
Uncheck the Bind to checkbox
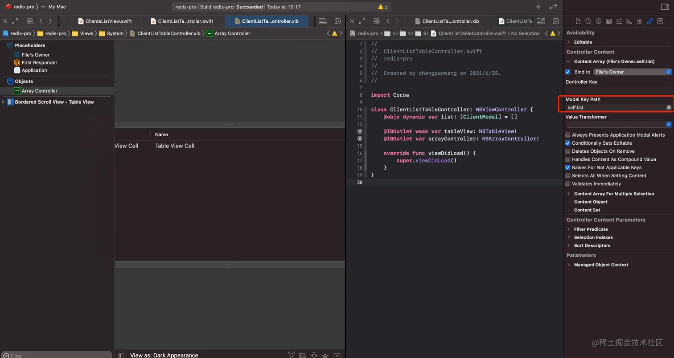click(x=568, y=72)
